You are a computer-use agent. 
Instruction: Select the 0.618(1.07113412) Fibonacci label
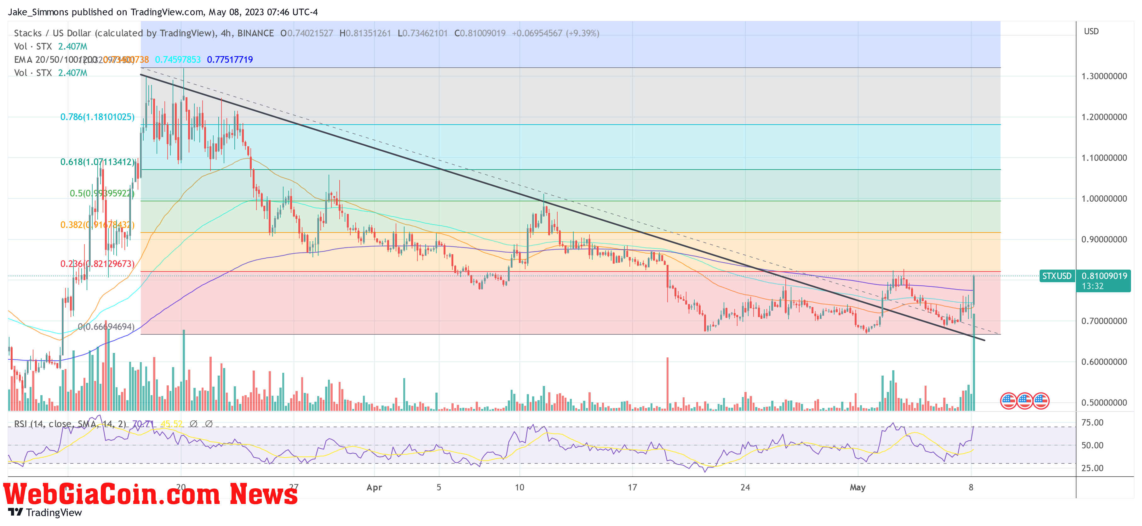click(98, 162)
